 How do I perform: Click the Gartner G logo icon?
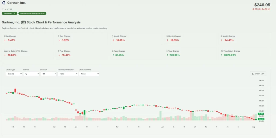coord(4,3)
